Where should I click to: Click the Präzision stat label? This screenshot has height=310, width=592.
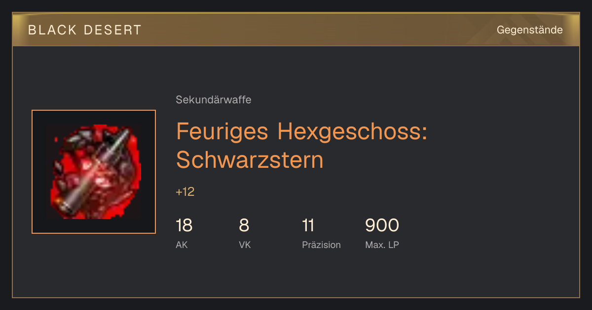coord(321,245)
